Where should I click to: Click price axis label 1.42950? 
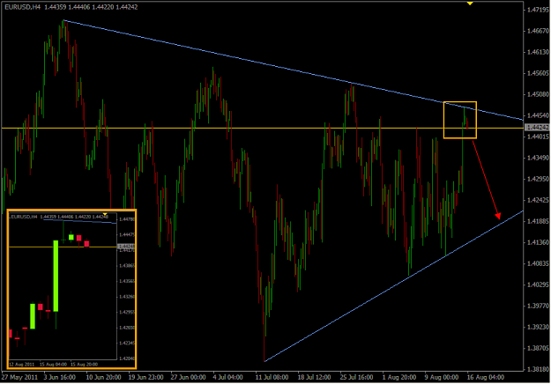tap(538, 179)
